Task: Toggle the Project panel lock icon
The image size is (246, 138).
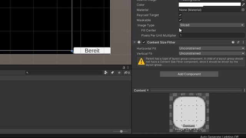Action: click(x=124, y=67)
